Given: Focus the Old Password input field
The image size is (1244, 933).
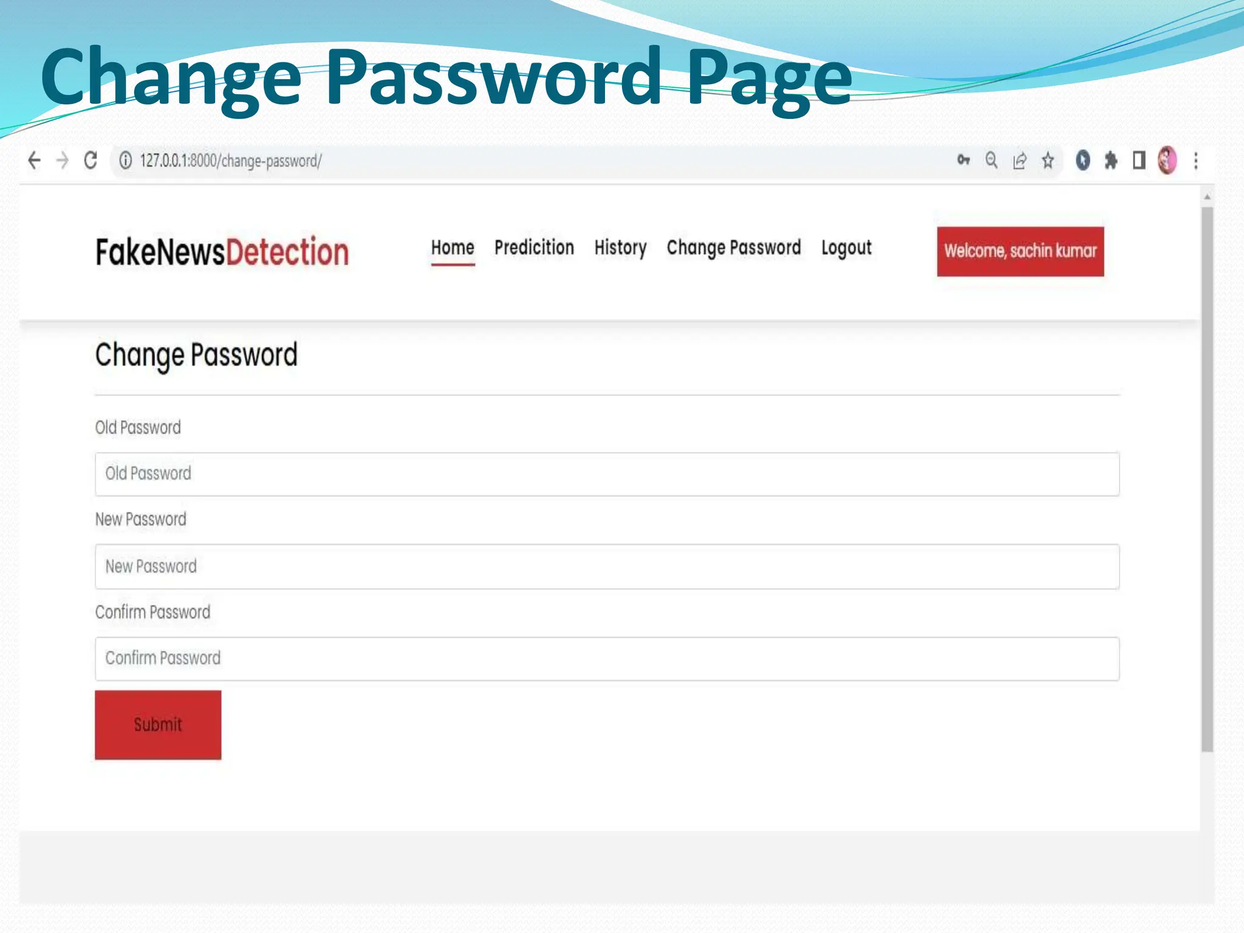Looking at the screenshot, I should coord(607,474).
